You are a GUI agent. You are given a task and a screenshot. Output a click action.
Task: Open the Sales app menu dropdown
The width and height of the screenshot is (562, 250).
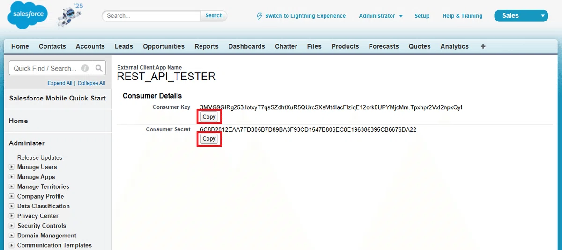click(x=521, y=15)
